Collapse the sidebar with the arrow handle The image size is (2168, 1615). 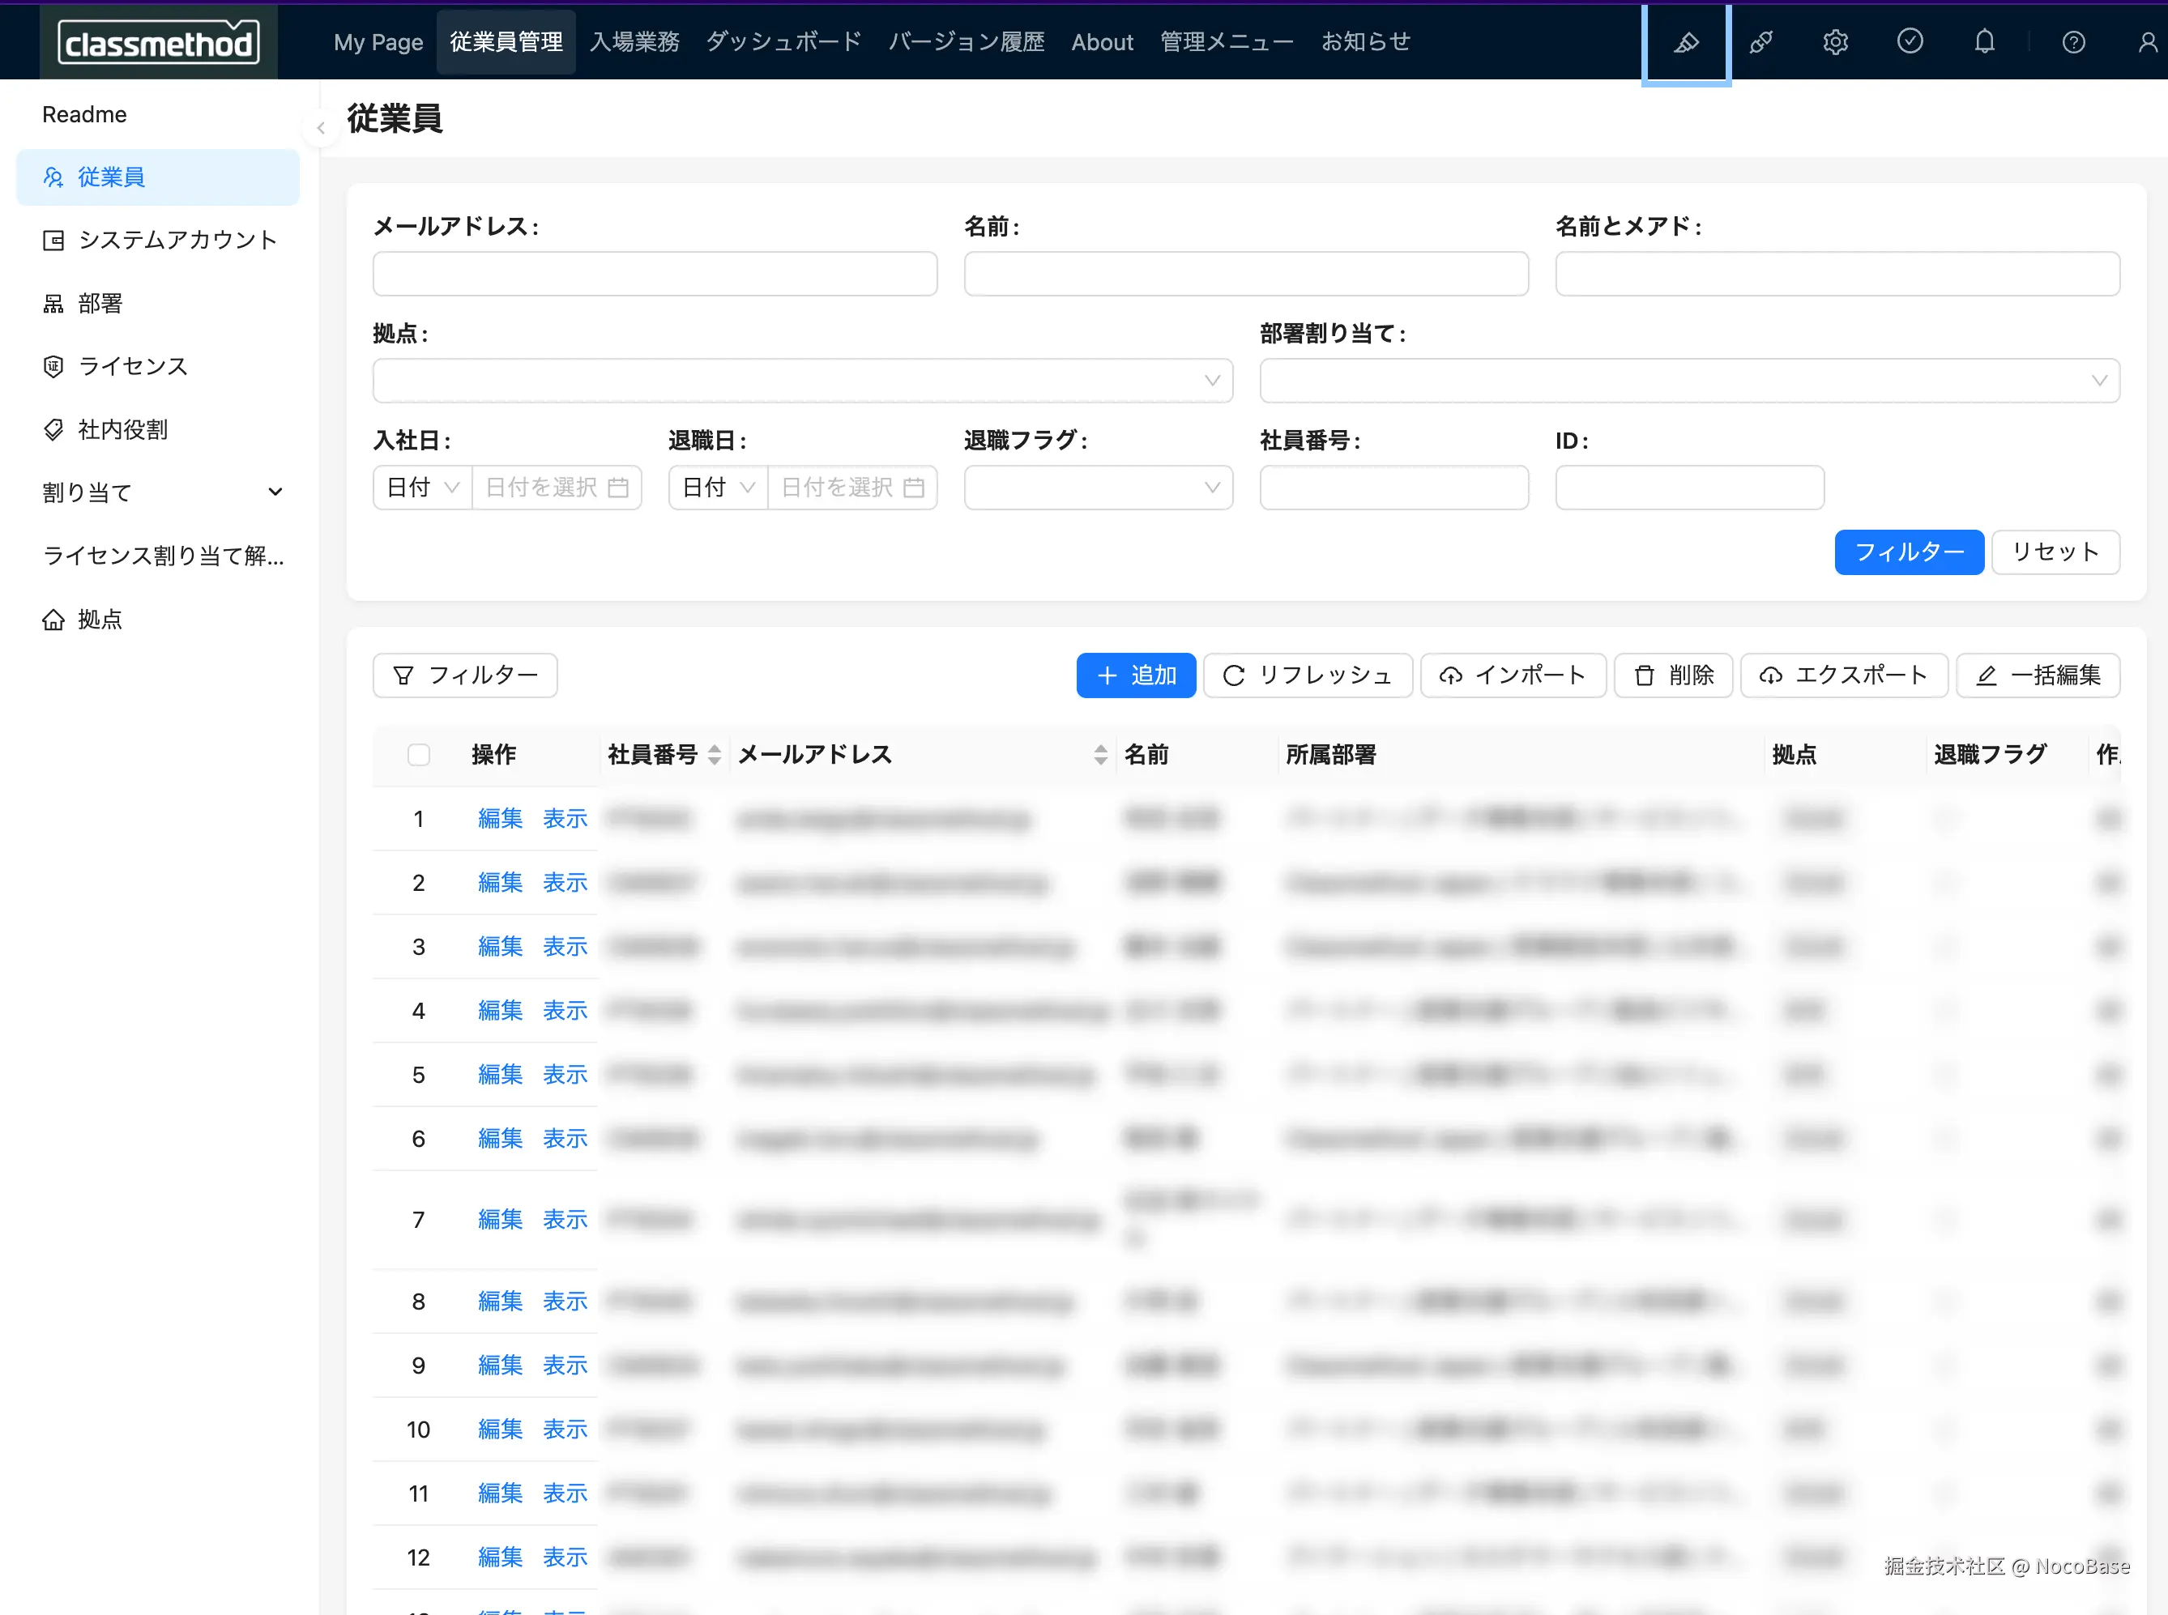point(321,128)
